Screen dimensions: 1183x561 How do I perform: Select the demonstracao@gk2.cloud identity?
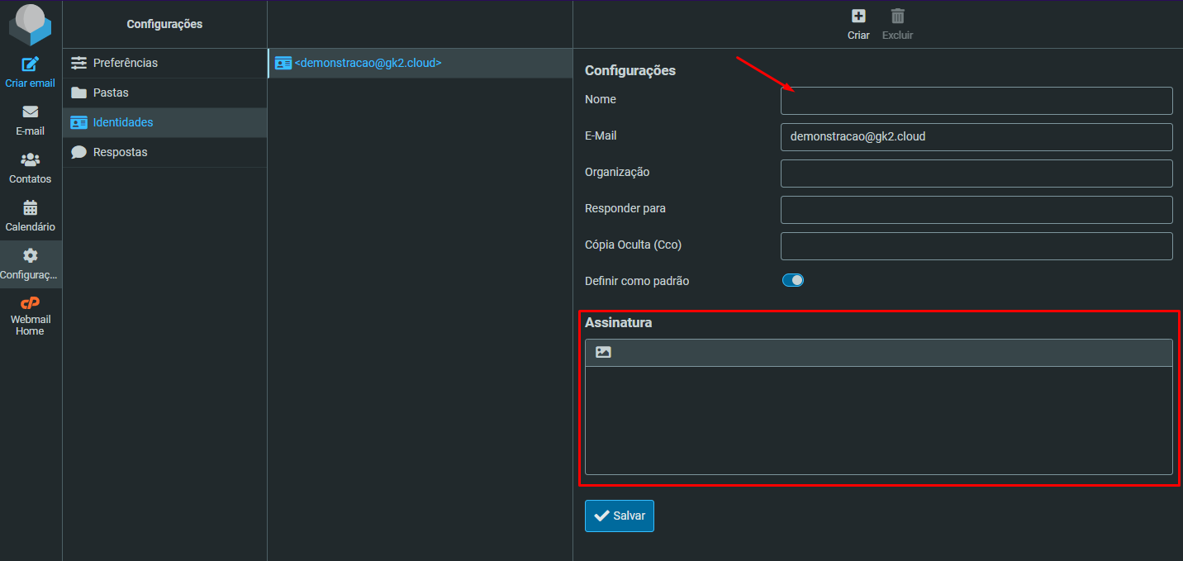pyautogui.click(x=368, y=63)
